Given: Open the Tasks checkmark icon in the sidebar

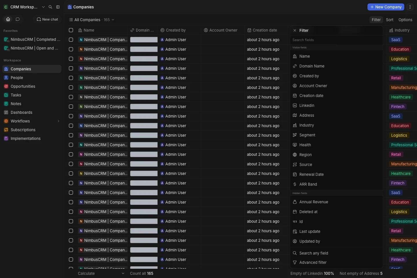Looking at the screenshot, I should point(6,95).
